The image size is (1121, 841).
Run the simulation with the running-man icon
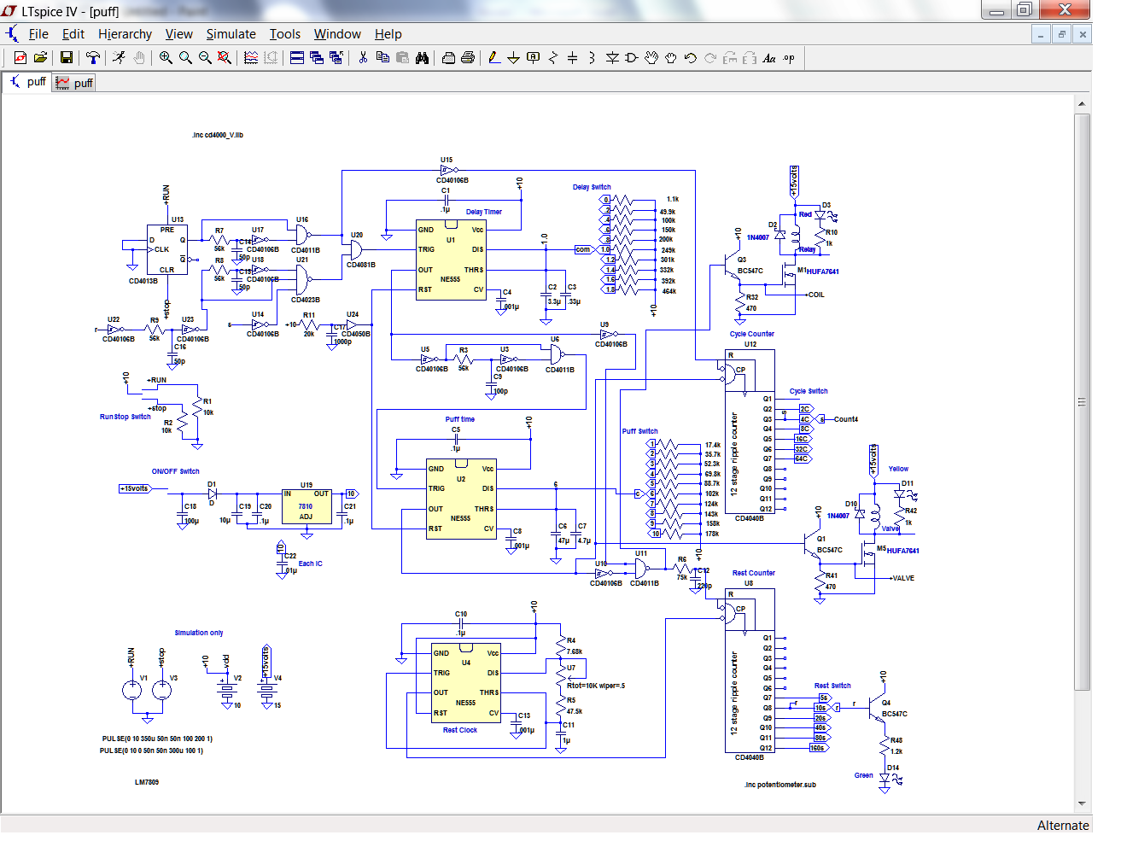point(119,58)
